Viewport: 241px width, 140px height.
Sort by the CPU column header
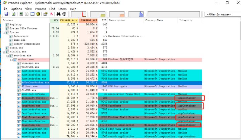55,20
